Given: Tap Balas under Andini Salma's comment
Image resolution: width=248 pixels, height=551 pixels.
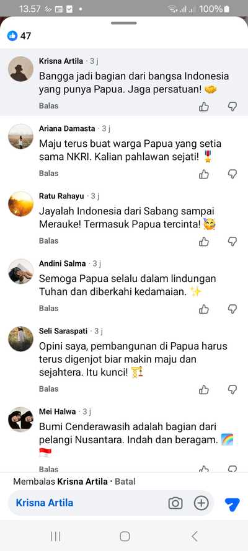Looking at the screenshot, I should [x=48, y=308].
